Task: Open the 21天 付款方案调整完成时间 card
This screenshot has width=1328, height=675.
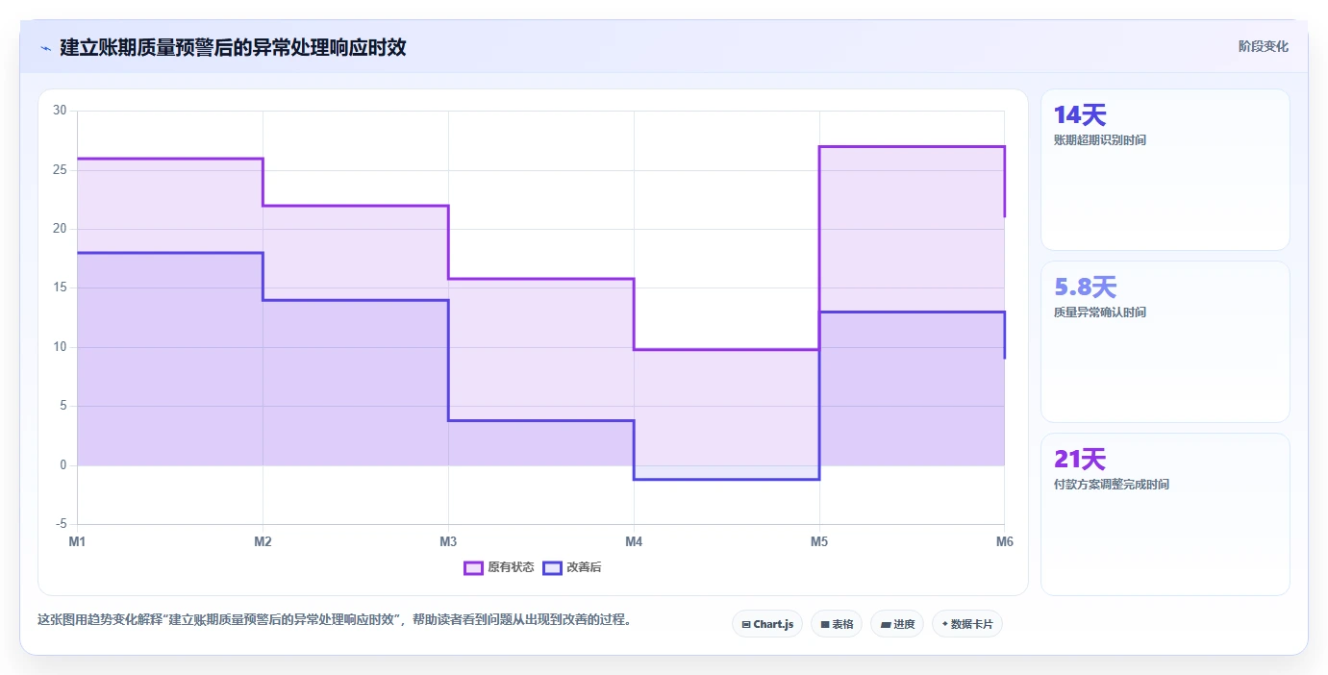Action: 1165,513
